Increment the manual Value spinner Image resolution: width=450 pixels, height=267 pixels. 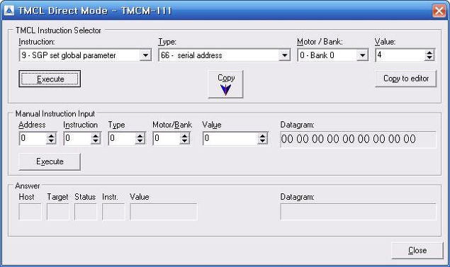[x=262, y=136]
